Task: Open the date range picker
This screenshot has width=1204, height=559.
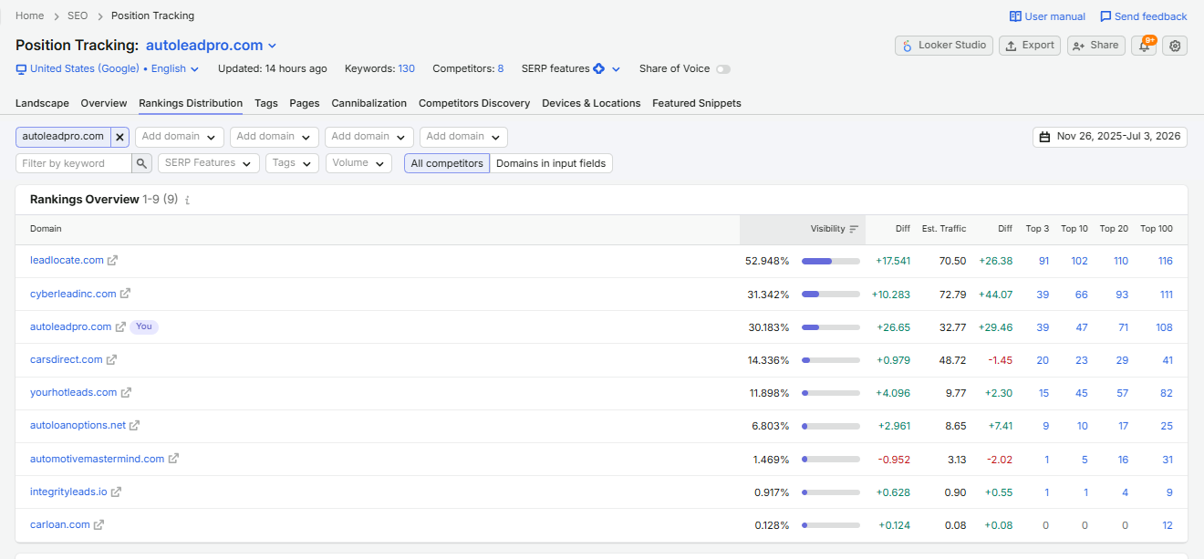Action: (x=1110, y=137)
